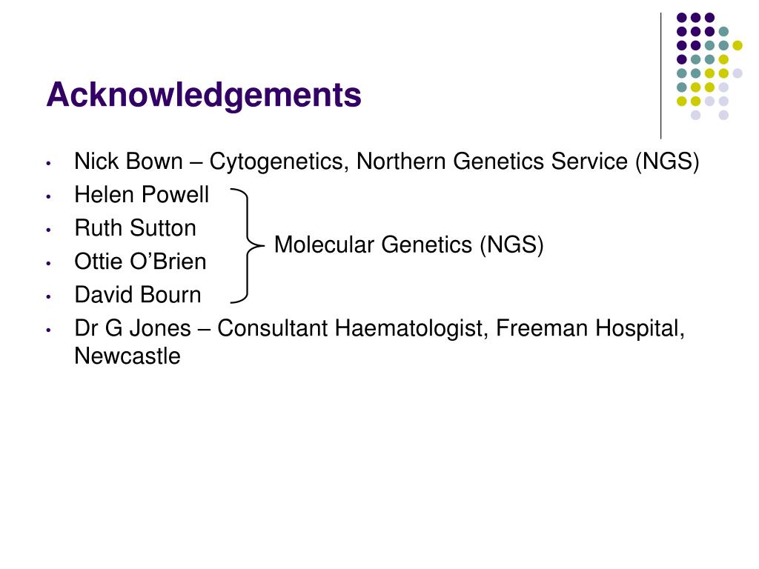Click the text Northern Genetics Service (NGS)
Viewport: 759px width, 569px height.
pyautogui.click(x=528, y=162)
